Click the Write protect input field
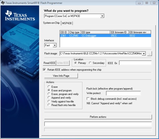This screenshot has height=139, width=159. pos(123,93)
